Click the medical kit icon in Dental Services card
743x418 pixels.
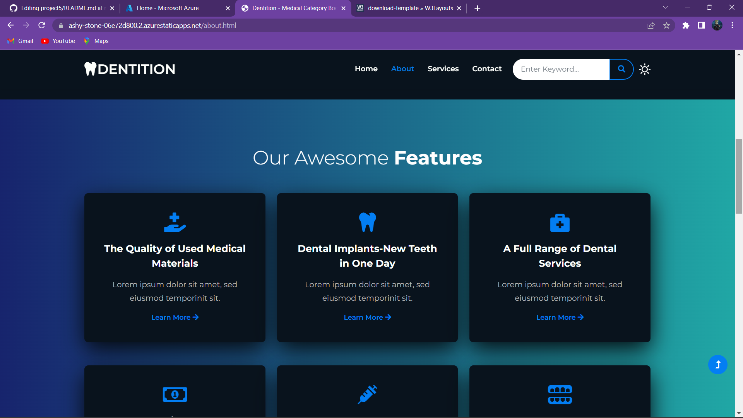click(x=560, y=223)
